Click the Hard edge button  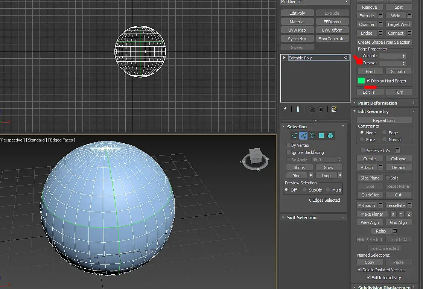pyautogui.click(x=370, y=71)
